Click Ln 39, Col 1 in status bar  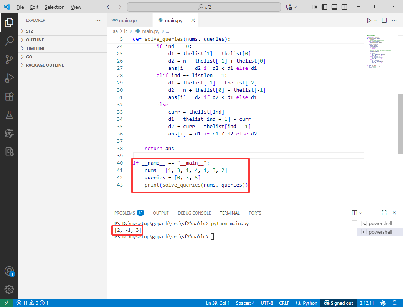[218, 303]
